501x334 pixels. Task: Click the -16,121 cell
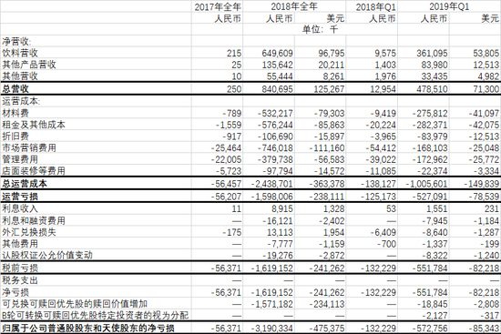(x=278, y=220)
